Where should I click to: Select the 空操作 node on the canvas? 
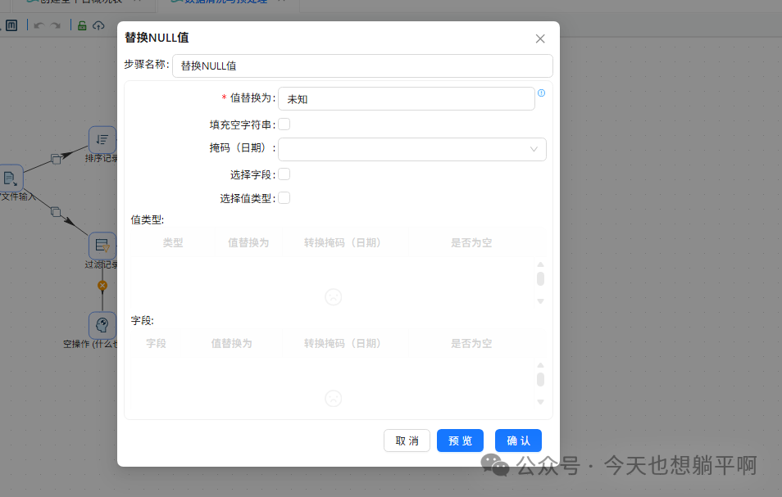click(x=102, y=325)
